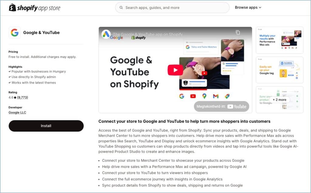Open the Google tag setup thumbnail
The height and width of the screenshot is (193, 311).
click(279, 70)
